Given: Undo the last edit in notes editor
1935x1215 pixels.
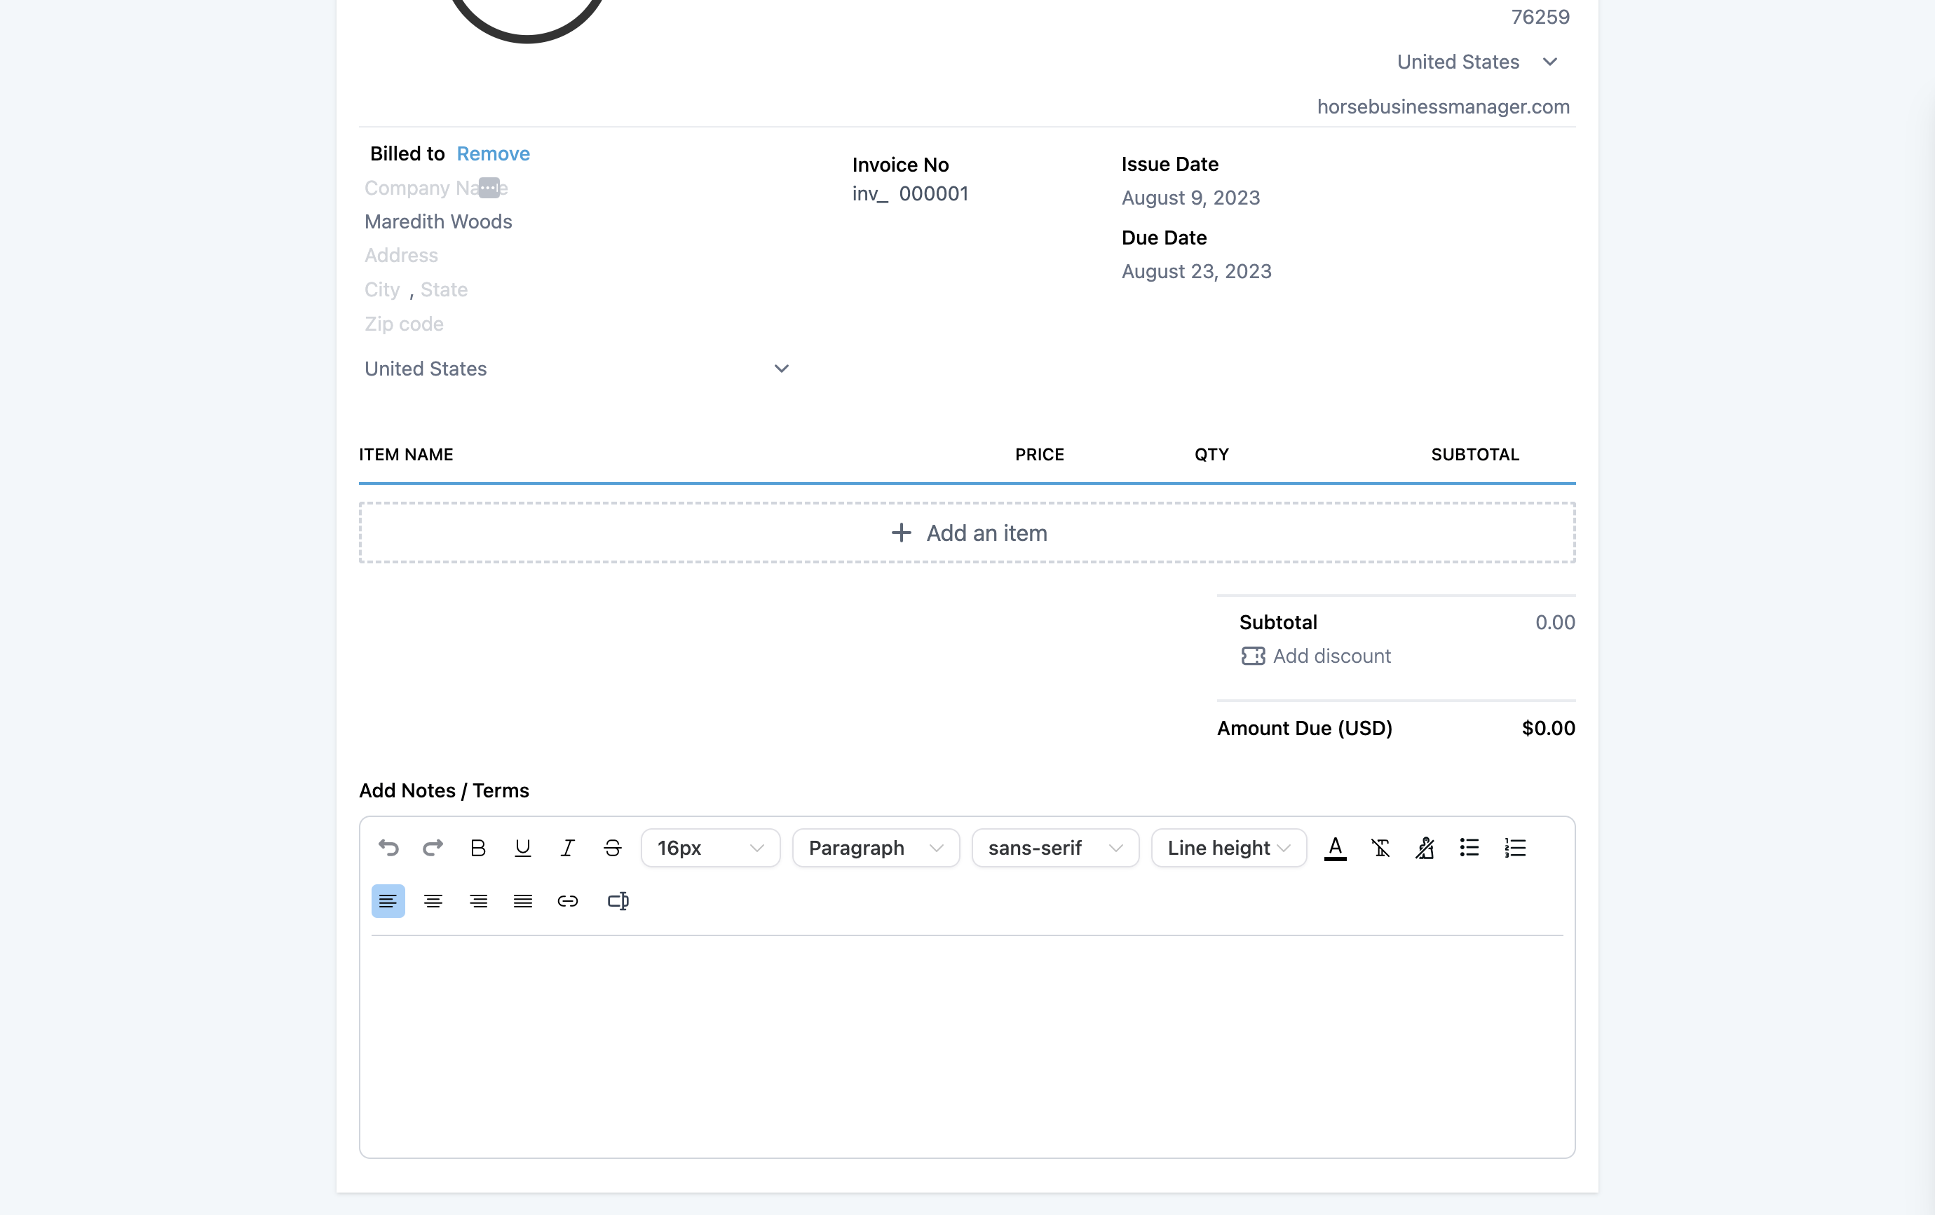Looking at the screenshot, I should [x=388, y=847].
